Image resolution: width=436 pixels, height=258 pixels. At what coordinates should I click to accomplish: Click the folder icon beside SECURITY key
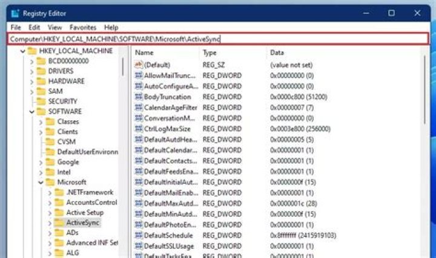pos(41,102)
